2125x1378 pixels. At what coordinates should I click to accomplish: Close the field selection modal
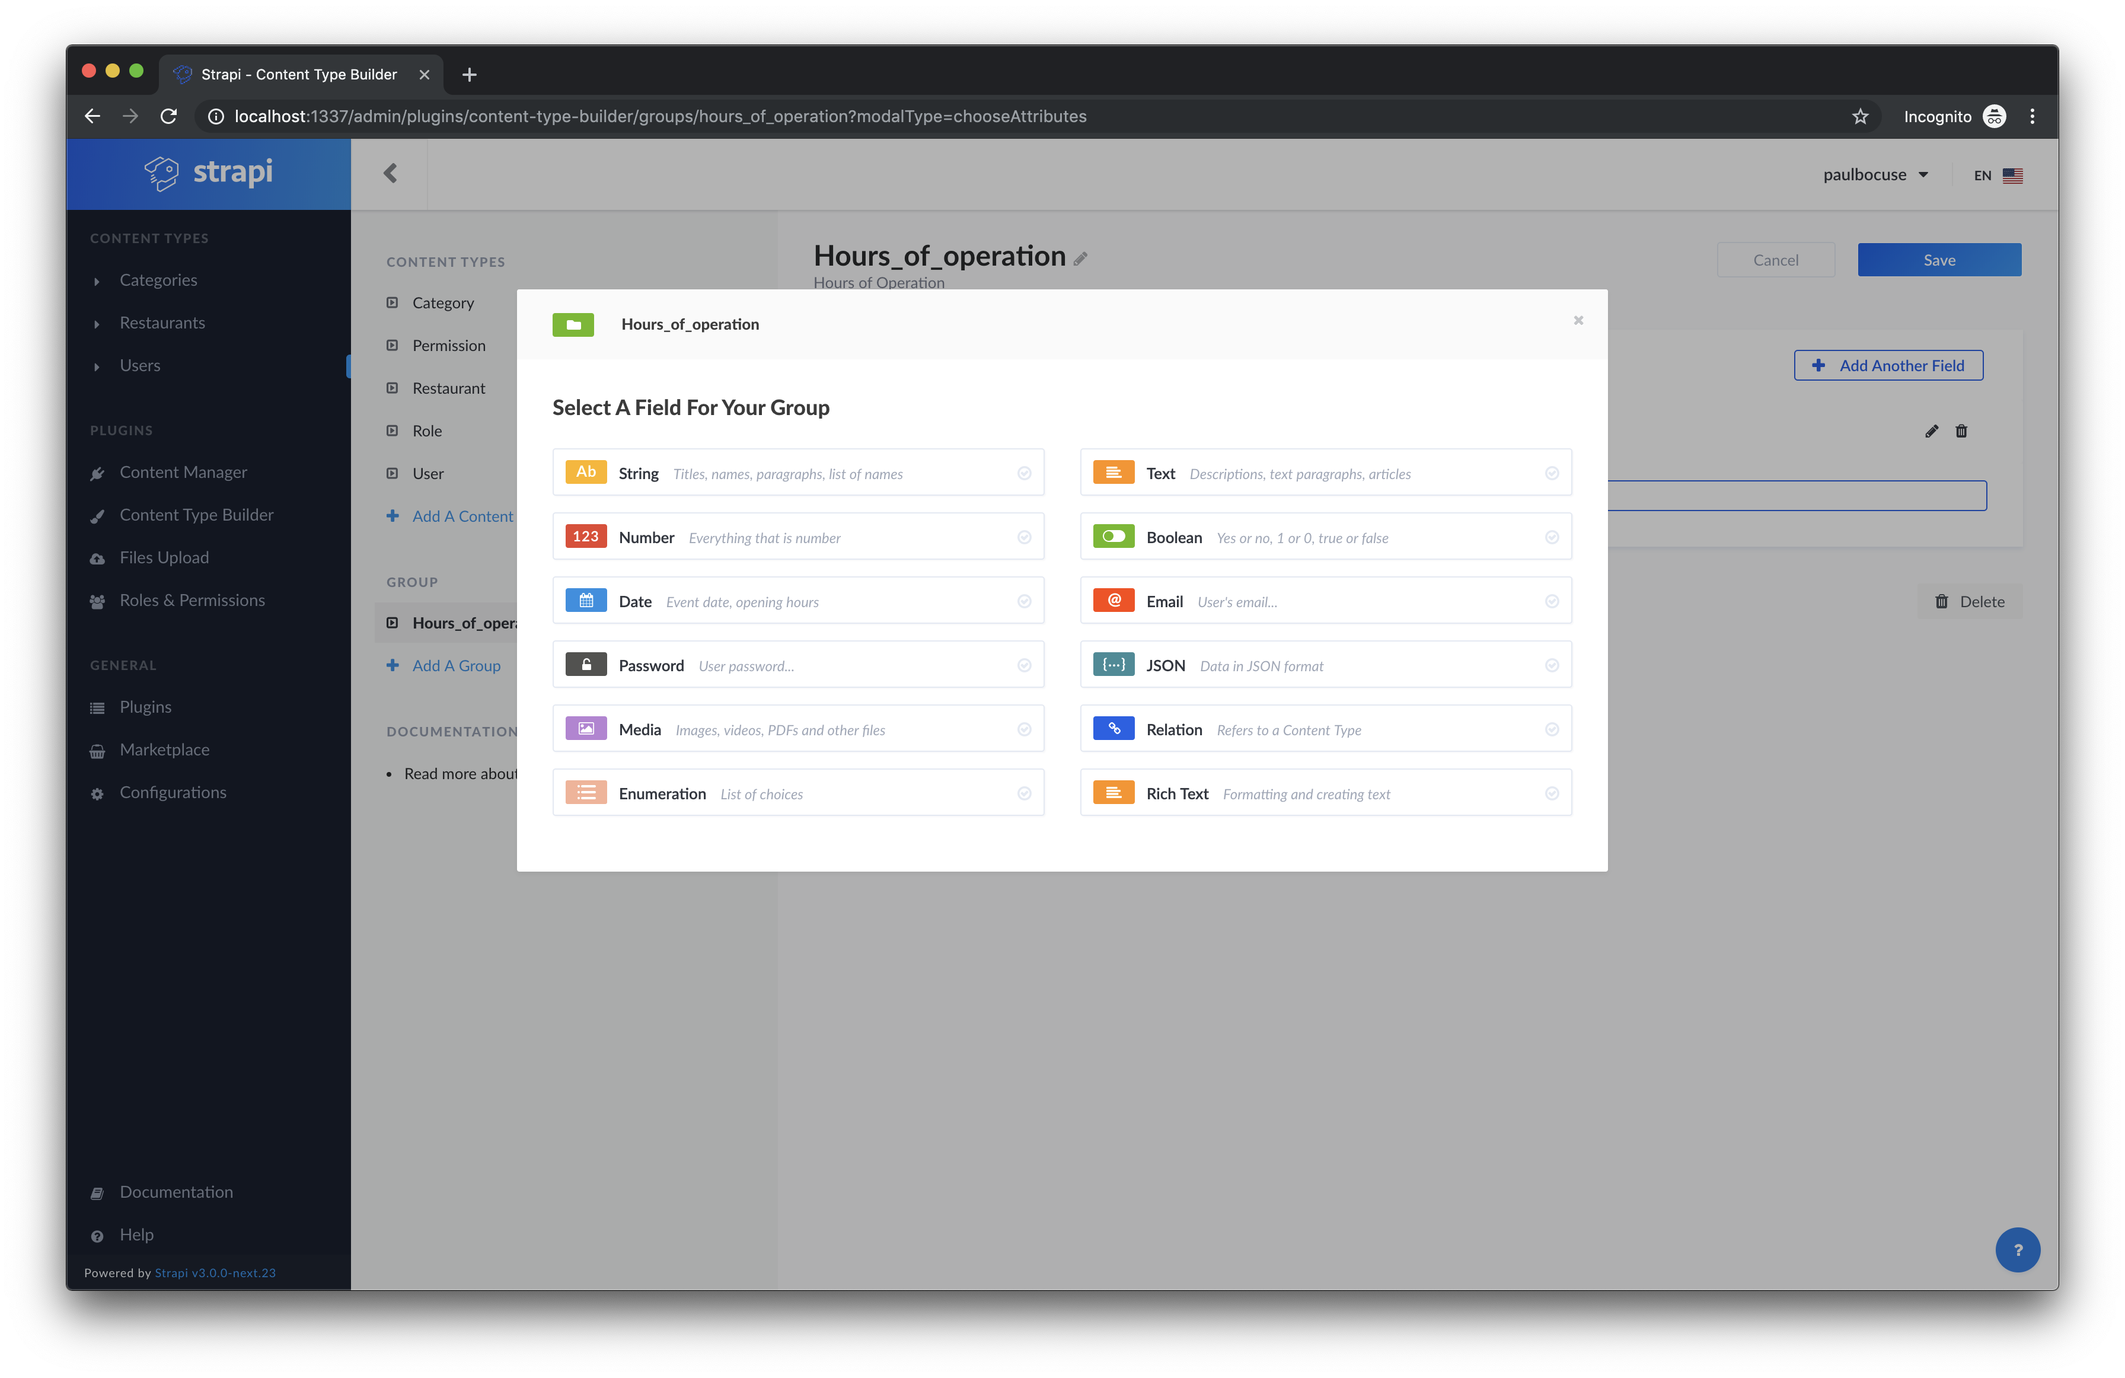[1578, 321]
